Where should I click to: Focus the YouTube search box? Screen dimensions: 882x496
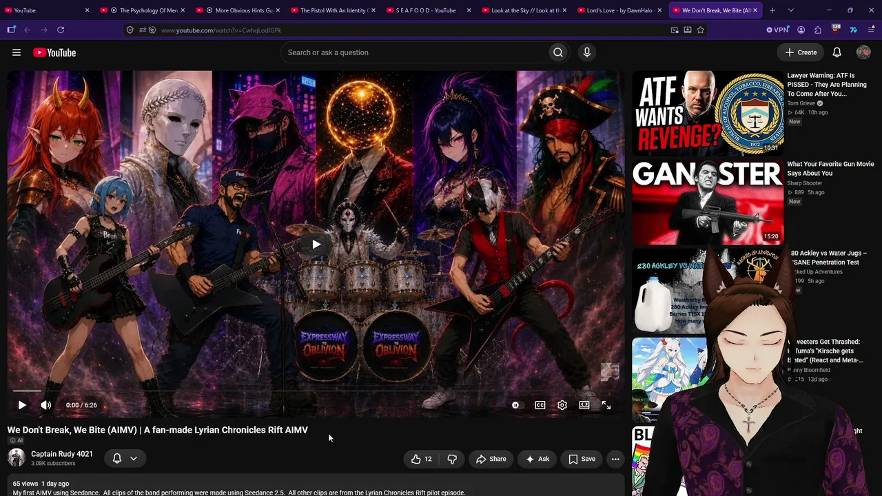coord(413,52)
